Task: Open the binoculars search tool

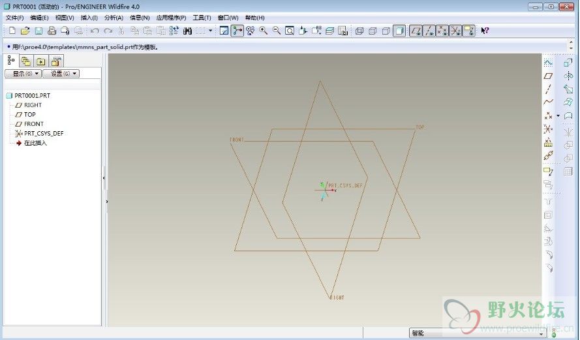Action: pyautogui.click(x=187, y=31)
